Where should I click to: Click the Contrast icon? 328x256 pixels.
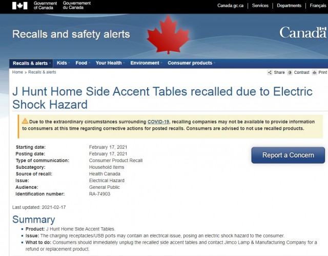(x=290, y=72)
